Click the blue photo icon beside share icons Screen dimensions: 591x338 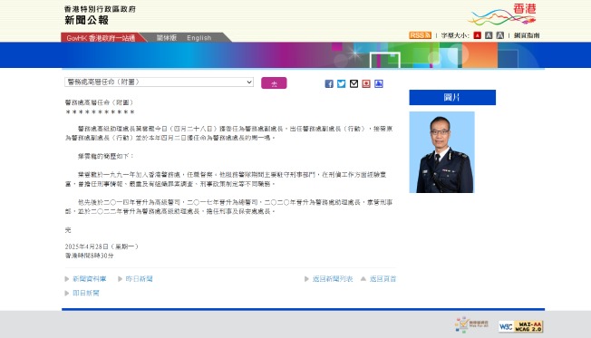tap(379, 83)
